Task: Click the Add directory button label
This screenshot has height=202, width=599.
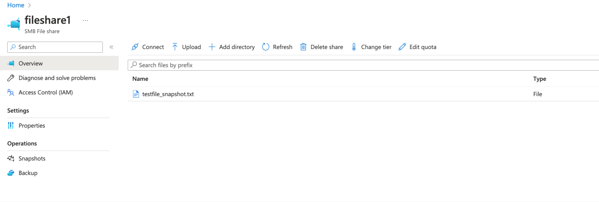Action: click(237, 47)
